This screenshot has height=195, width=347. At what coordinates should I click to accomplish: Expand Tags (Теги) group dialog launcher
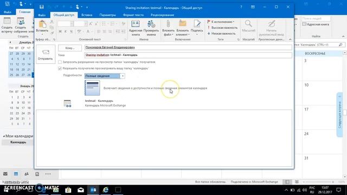(x=238, y=40)
